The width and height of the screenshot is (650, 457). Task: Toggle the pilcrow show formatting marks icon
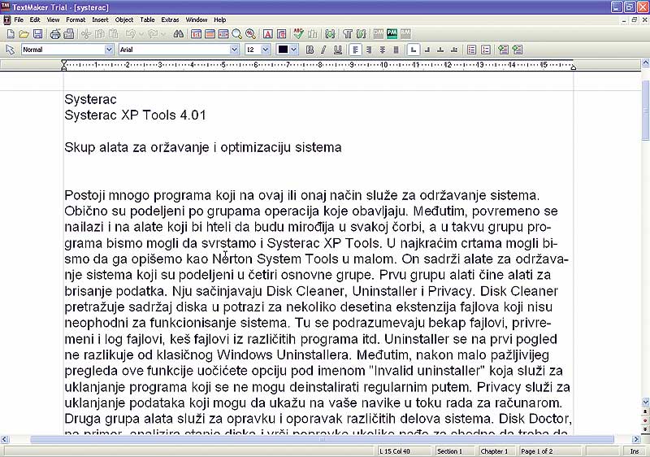pos(348,34)
